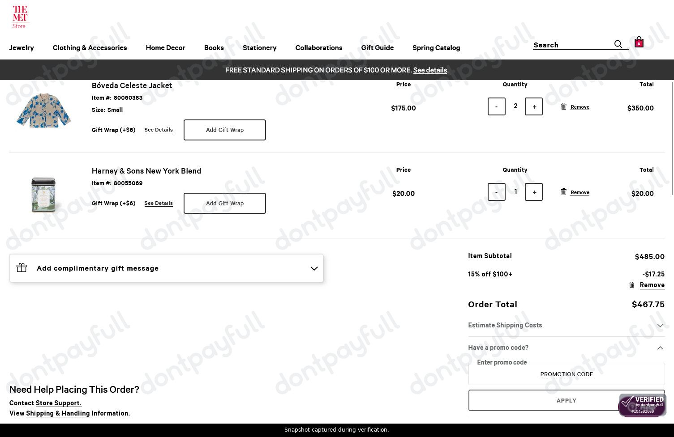674x437 pixels.
Task: Open the Home Decor menu
Action: (x=165, y=48)
